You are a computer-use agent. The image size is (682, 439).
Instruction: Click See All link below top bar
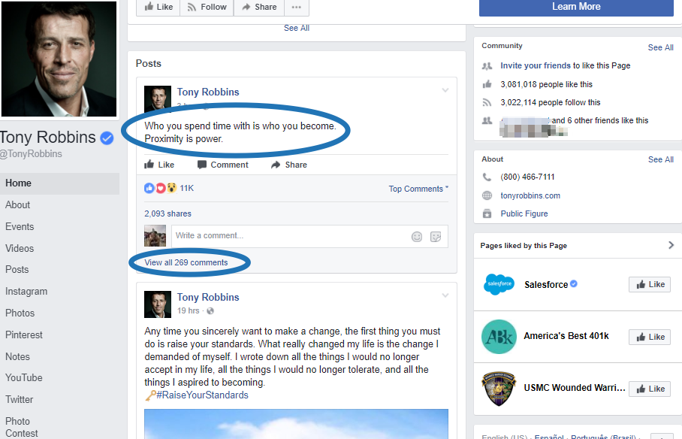click(x=296, y=28)
